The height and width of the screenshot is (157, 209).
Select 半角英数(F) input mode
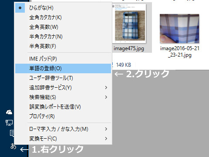[x=63, y=46]
